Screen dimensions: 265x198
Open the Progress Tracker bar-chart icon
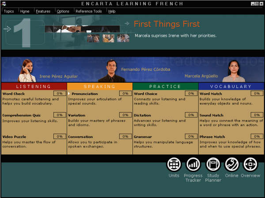click(193, 164)
